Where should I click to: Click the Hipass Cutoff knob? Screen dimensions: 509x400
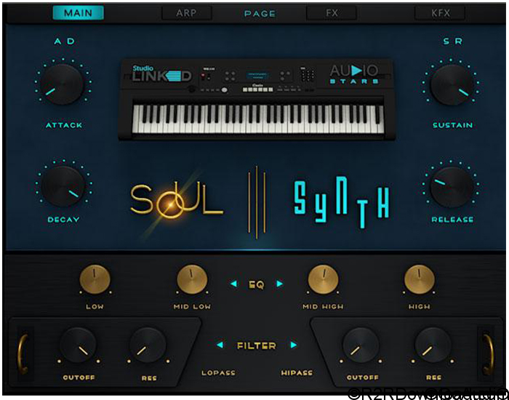tap(361, 345)
